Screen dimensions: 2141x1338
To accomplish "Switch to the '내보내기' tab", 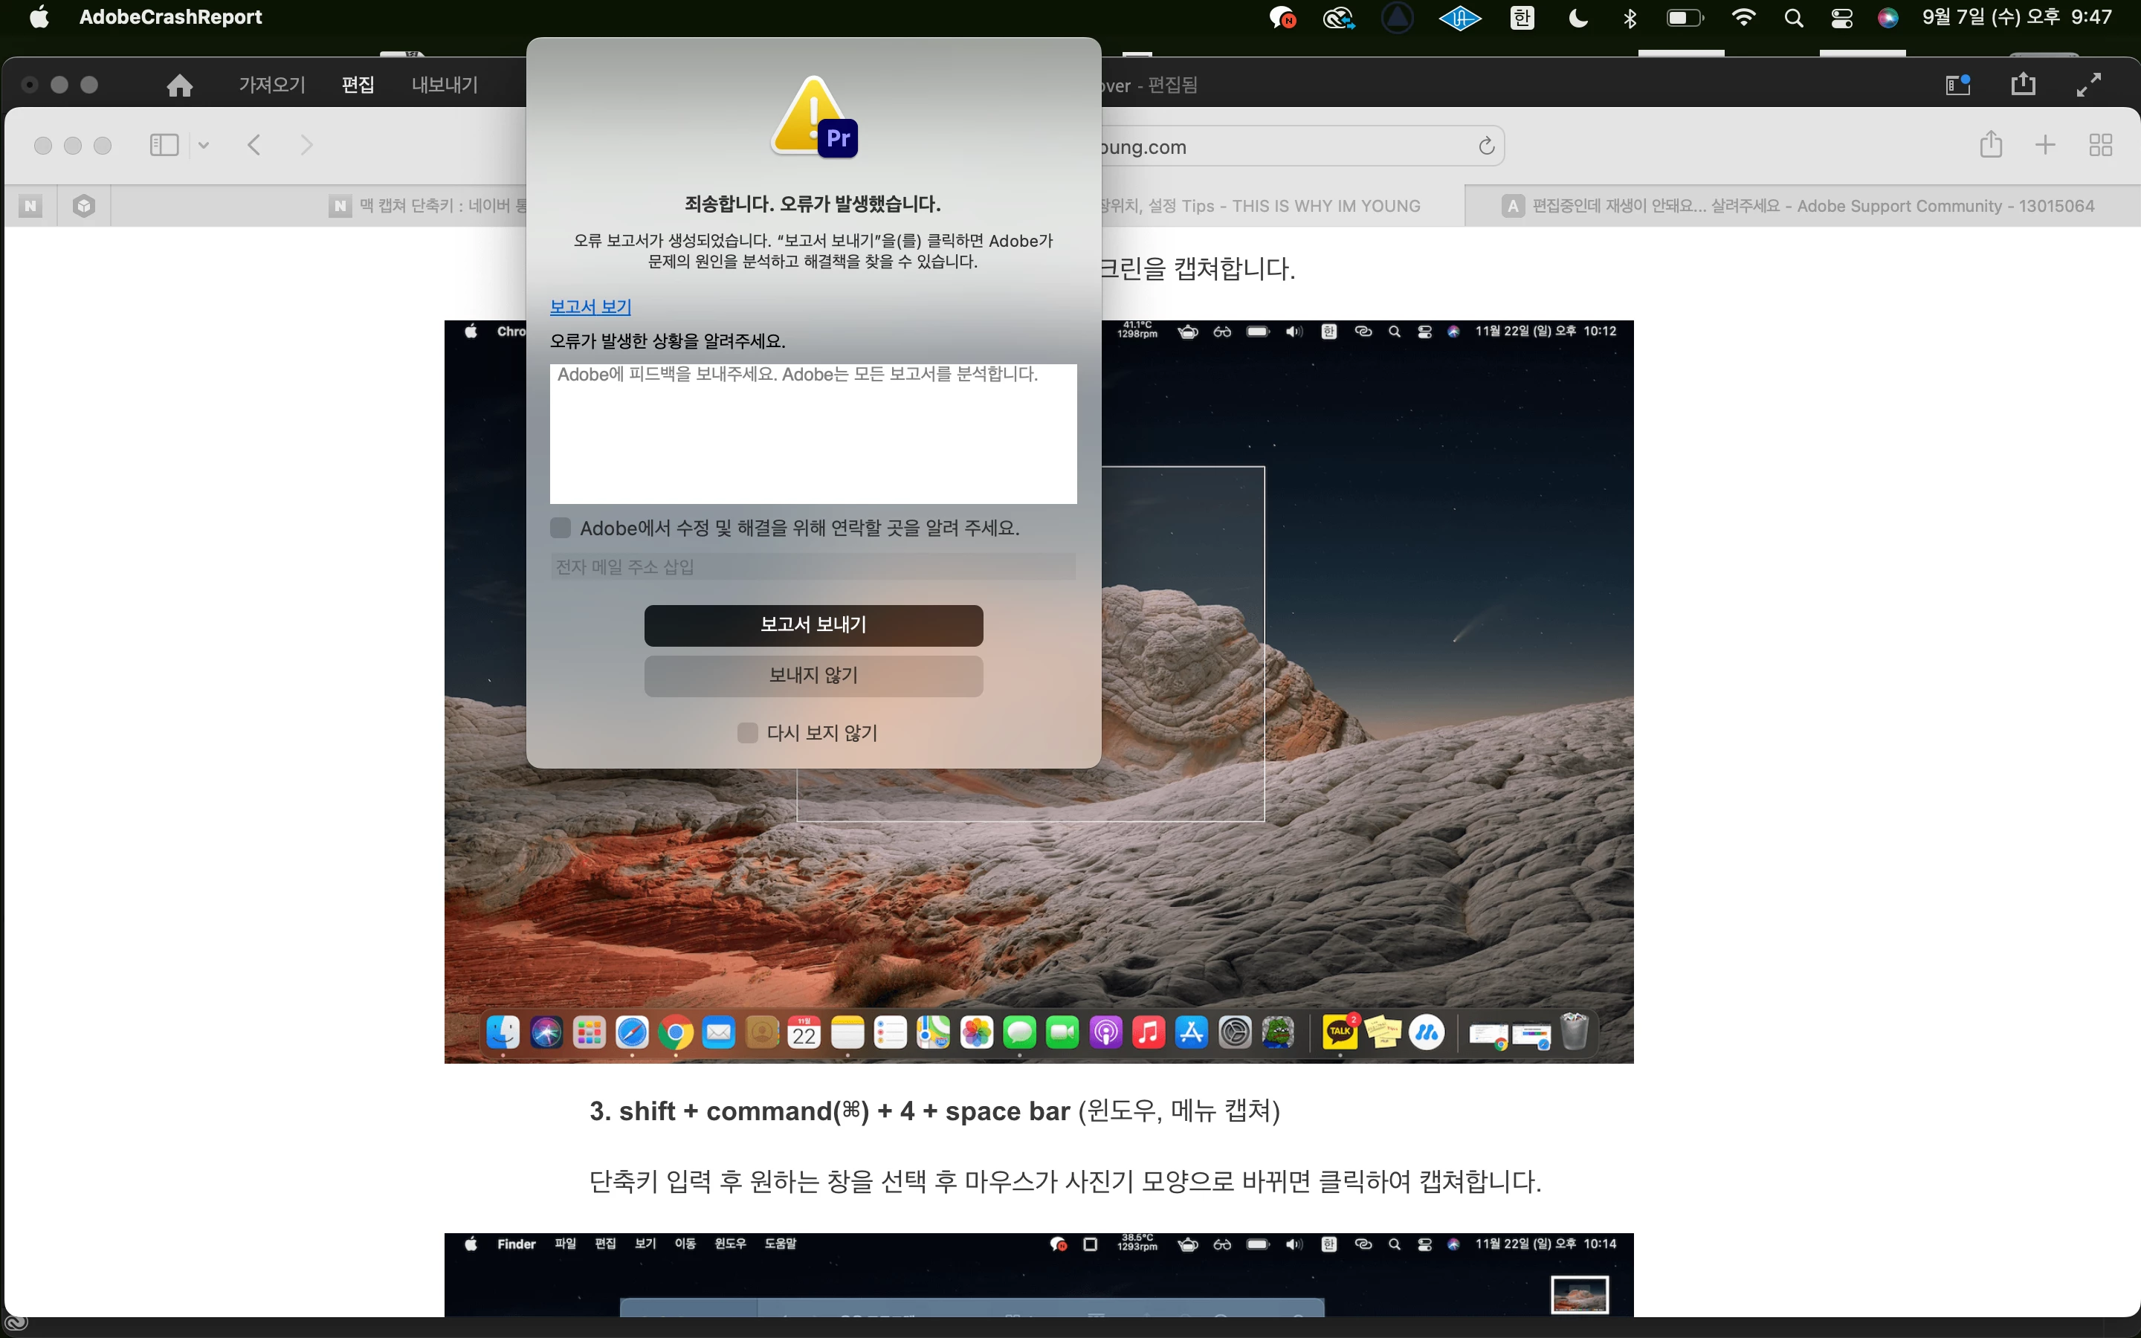I will tap(444, 85).
